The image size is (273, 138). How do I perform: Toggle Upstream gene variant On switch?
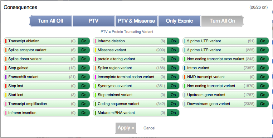(x=263, y=95)
